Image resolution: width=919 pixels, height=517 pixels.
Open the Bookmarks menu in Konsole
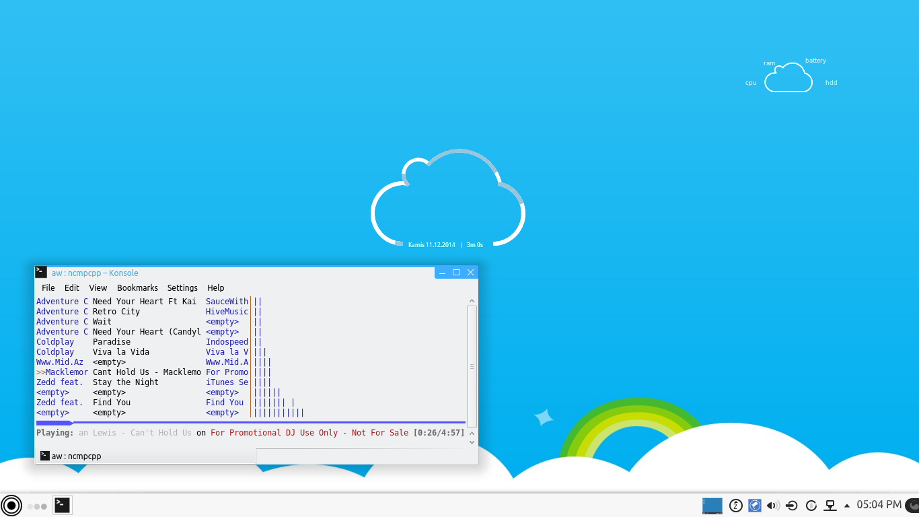(x=137, y=287)
